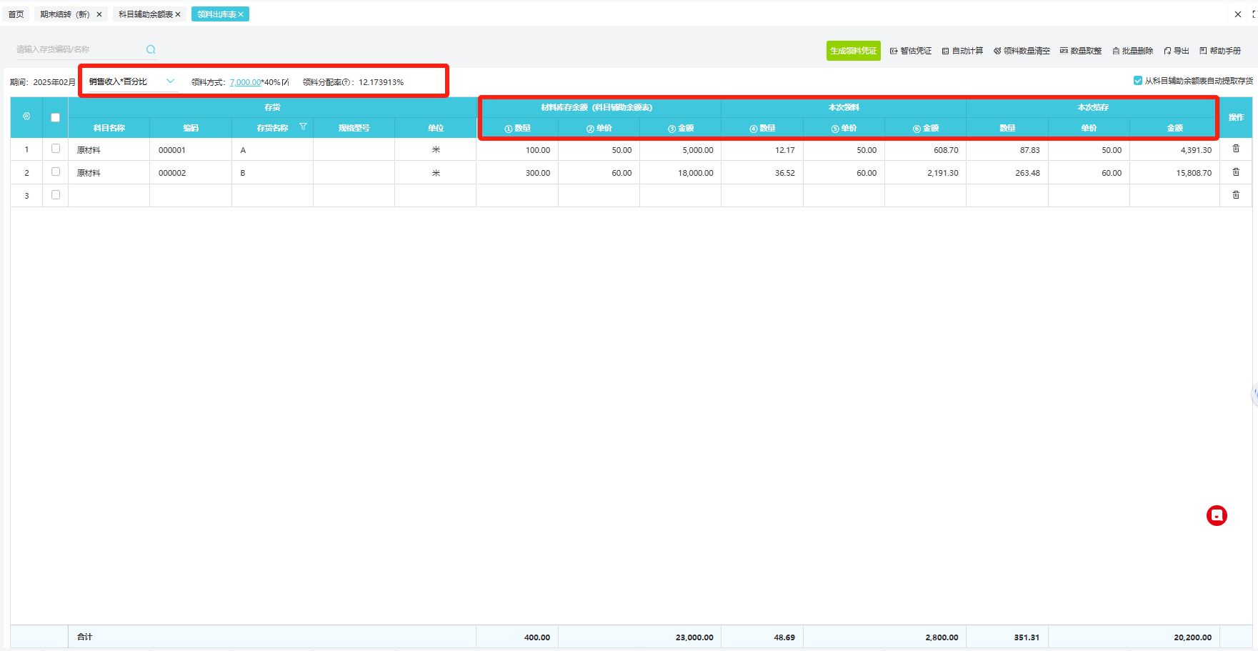1258x651 pixels.
Task: Click help icon beside 领料分配率
Action: [x=346, y=82]
